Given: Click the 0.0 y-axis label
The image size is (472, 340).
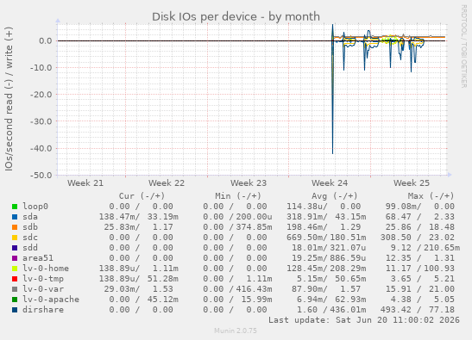Looking at the screenshot, I should tap(46, 40).
